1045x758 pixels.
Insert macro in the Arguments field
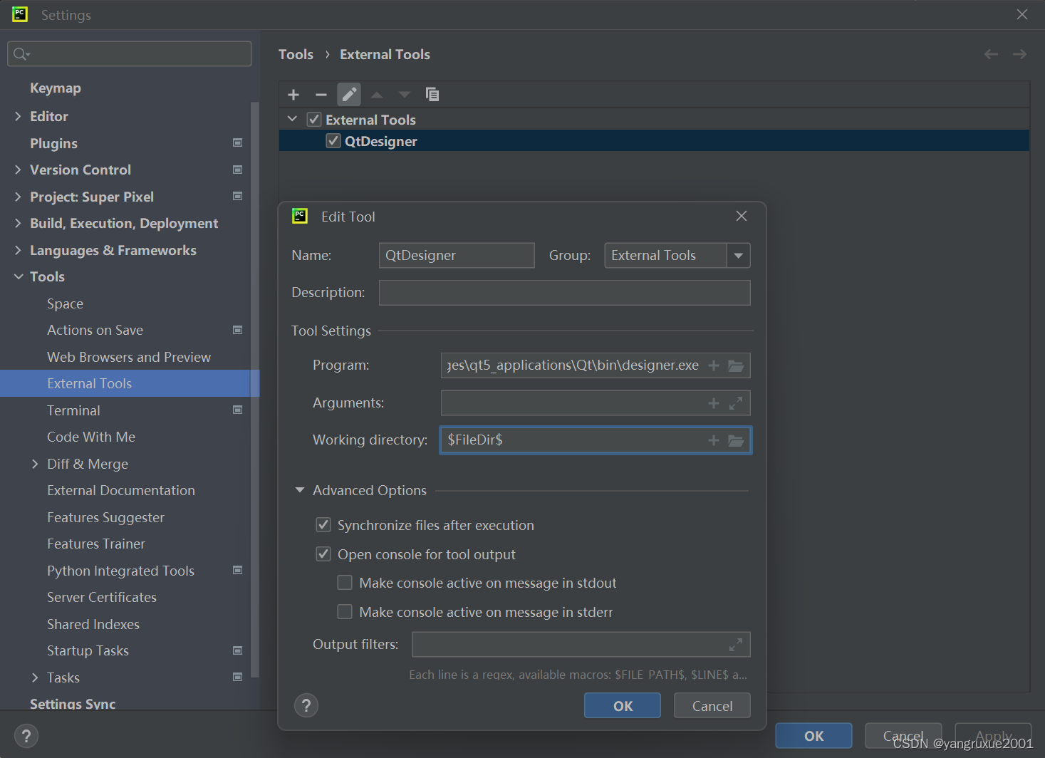point(714,403)
